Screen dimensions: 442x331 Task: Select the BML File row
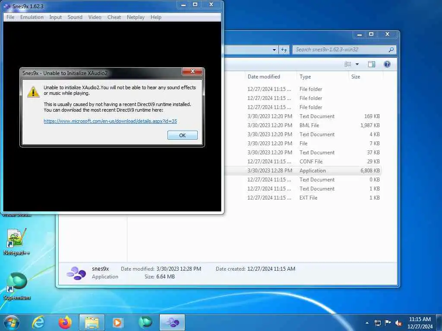[x=303, y=125]
